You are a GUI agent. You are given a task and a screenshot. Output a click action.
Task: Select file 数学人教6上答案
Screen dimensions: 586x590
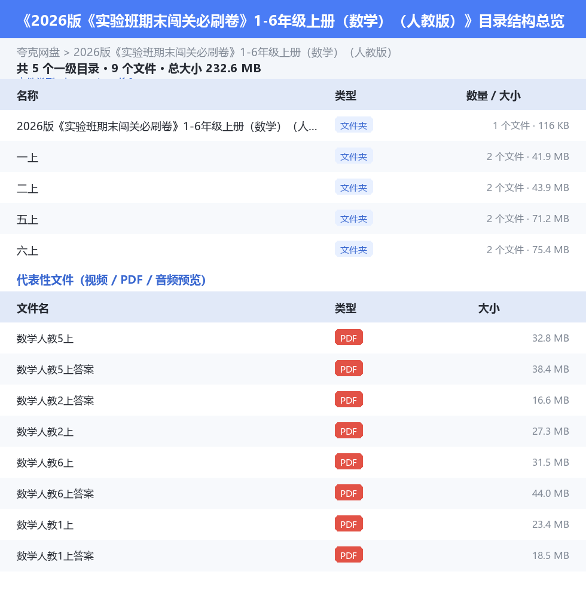click(56, 494)
